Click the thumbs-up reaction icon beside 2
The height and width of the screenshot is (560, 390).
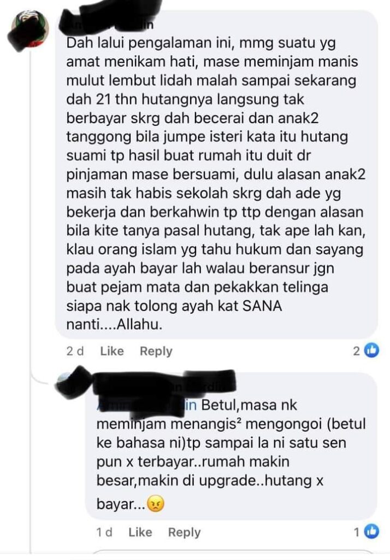[371, 351]
